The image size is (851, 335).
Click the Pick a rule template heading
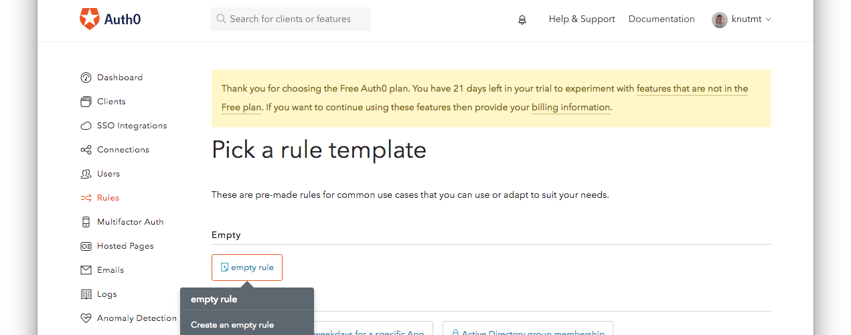[319, 150]
